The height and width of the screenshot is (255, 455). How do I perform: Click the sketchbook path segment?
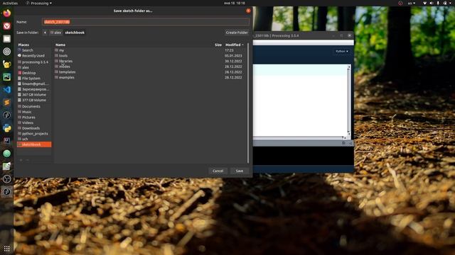(75, 33)
